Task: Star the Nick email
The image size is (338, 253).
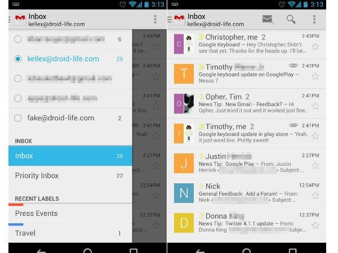Action: pyautogui.click(x=315, y=195)
